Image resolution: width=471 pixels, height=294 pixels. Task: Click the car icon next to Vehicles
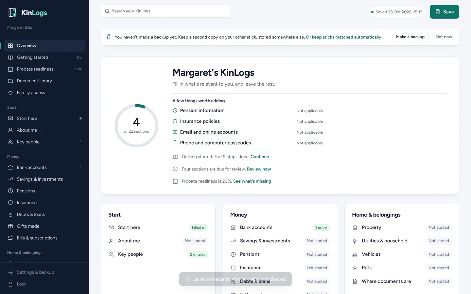(x=355, y=254)
